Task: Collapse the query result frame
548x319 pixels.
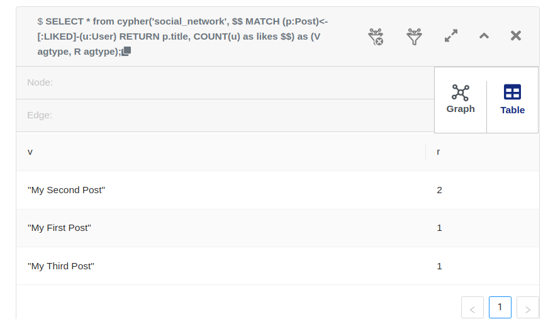Action: click(x=484, y=36)
